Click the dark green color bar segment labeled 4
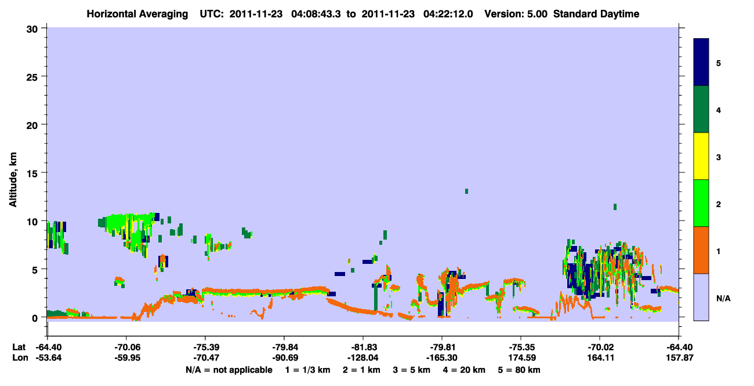Viewport: 754px width, 386px height. (x=701, y=109)
